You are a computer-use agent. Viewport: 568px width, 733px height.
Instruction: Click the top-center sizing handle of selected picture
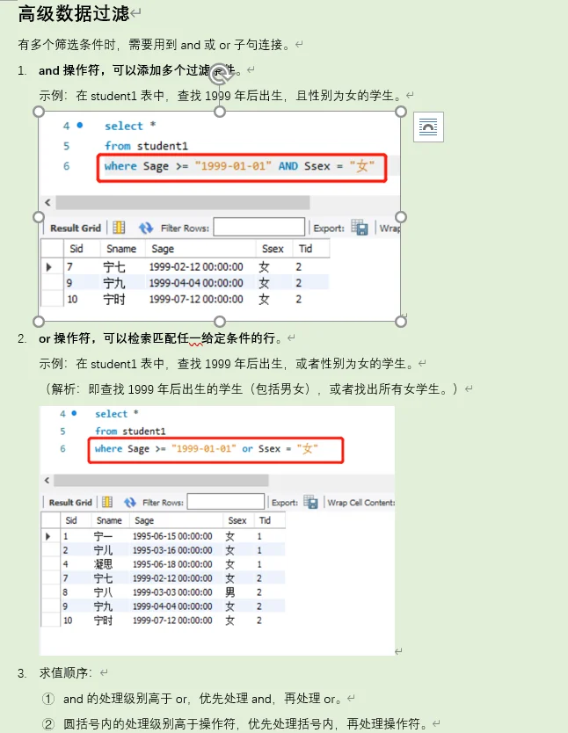pos(220,112)
